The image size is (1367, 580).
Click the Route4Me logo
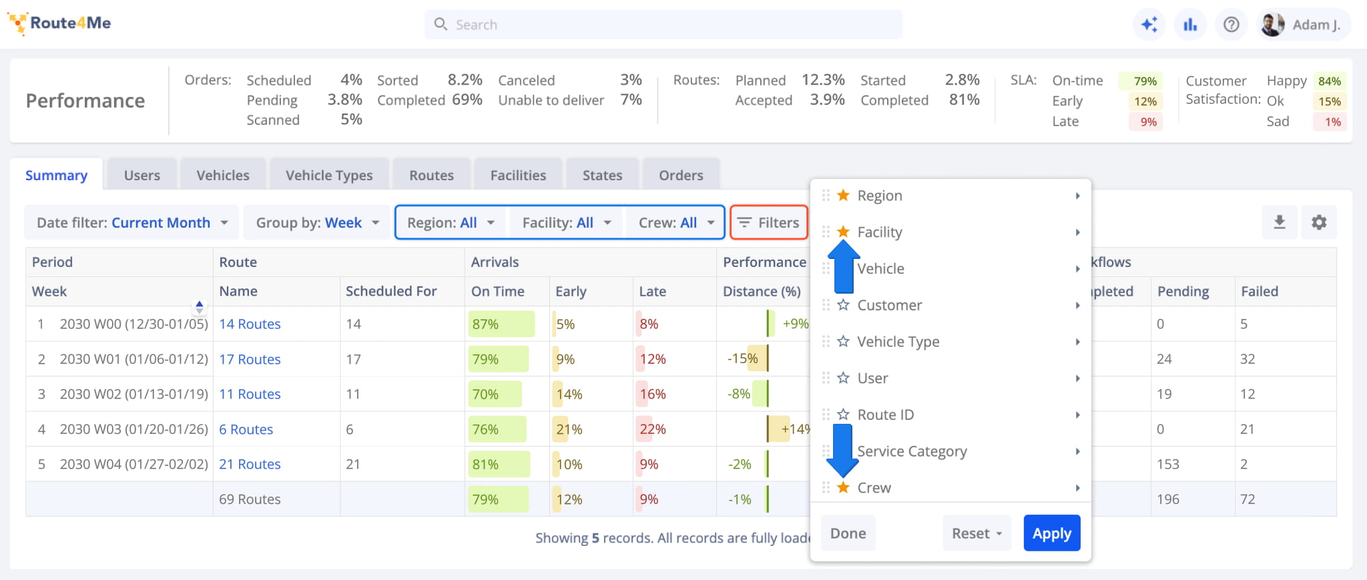(59, 23)
